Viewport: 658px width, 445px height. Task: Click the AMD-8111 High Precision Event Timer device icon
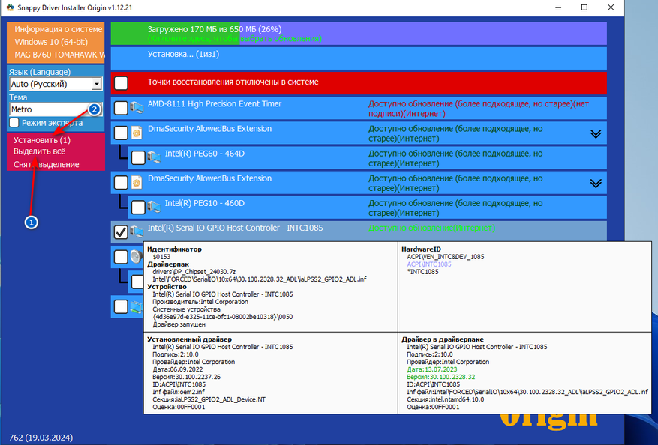[x=137, y=108]
